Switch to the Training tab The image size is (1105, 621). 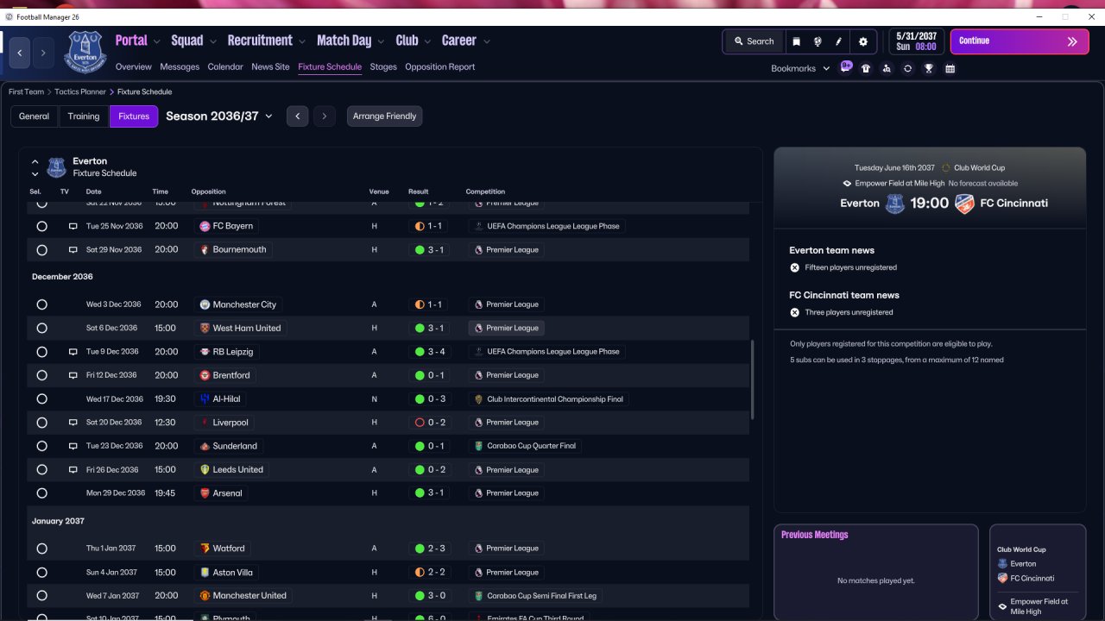point(84,116)
